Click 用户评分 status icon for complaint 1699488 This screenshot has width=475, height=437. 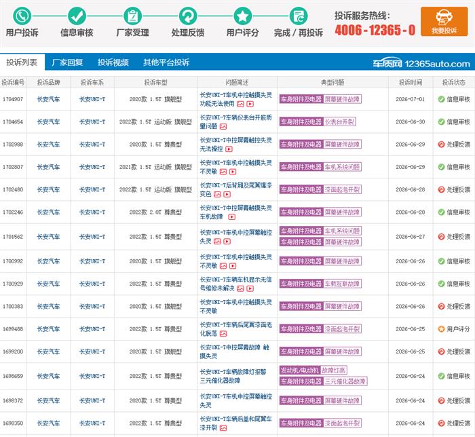click(x=441, y=329)
